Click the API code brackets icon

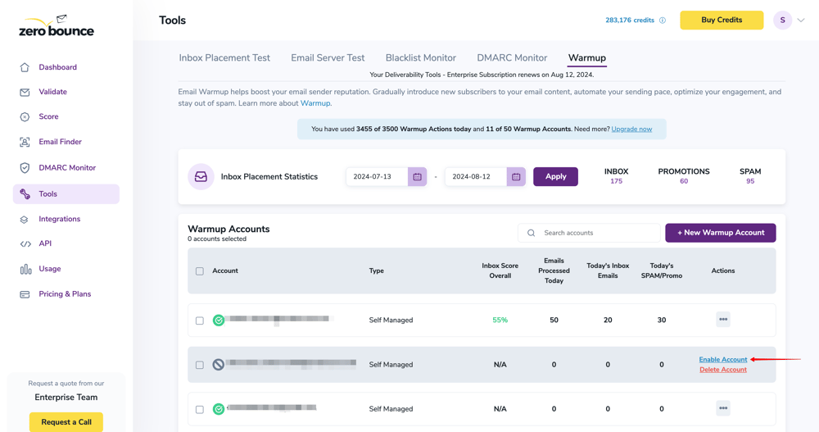click(x=25, y=243)
